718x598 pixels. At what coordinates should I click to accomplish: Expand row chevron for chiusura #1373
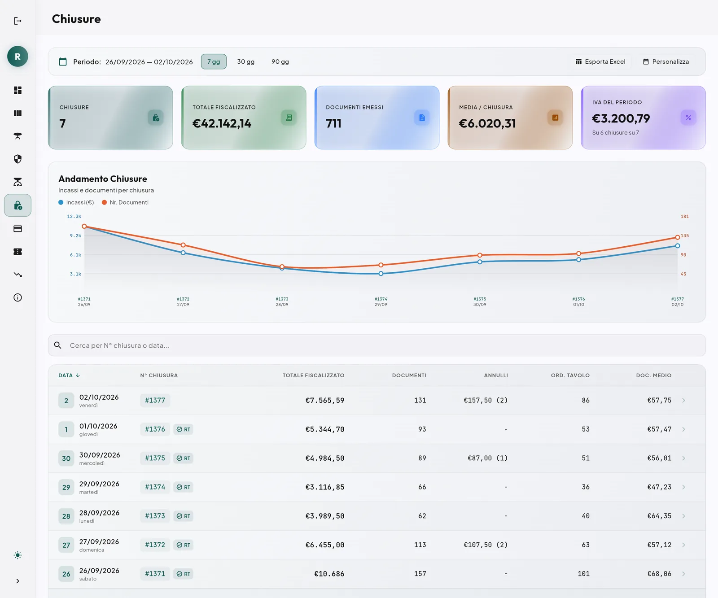683,516
